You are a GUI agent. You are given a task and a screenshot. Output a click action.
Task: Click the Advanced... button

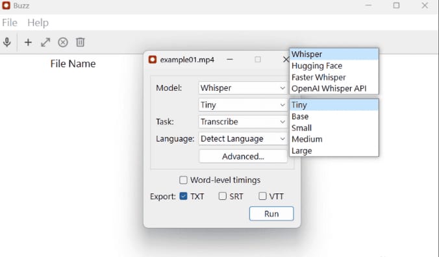pyautogui.click(x=243, y=156)
